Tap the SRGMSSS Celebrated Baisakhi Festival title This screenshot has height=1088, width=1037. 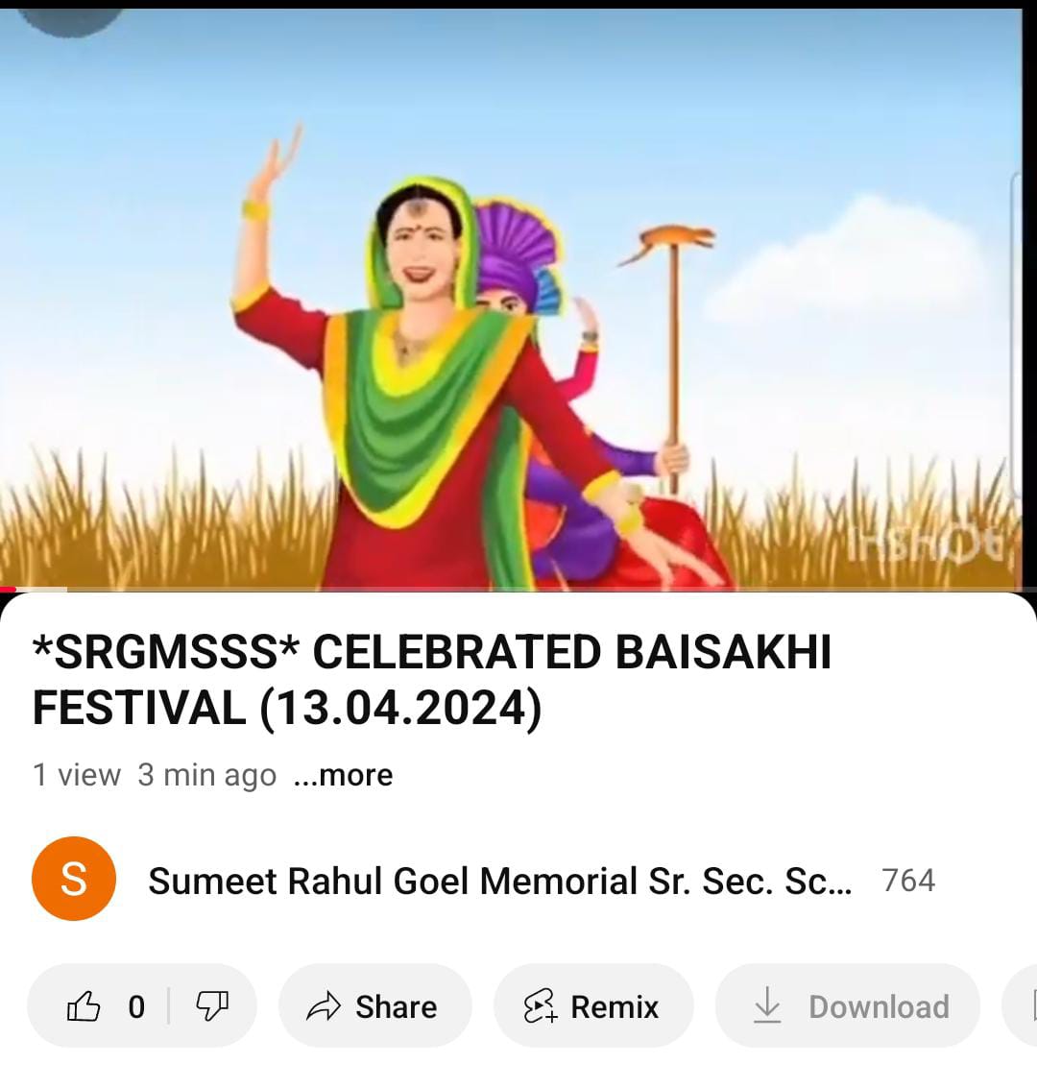point(431,680)
